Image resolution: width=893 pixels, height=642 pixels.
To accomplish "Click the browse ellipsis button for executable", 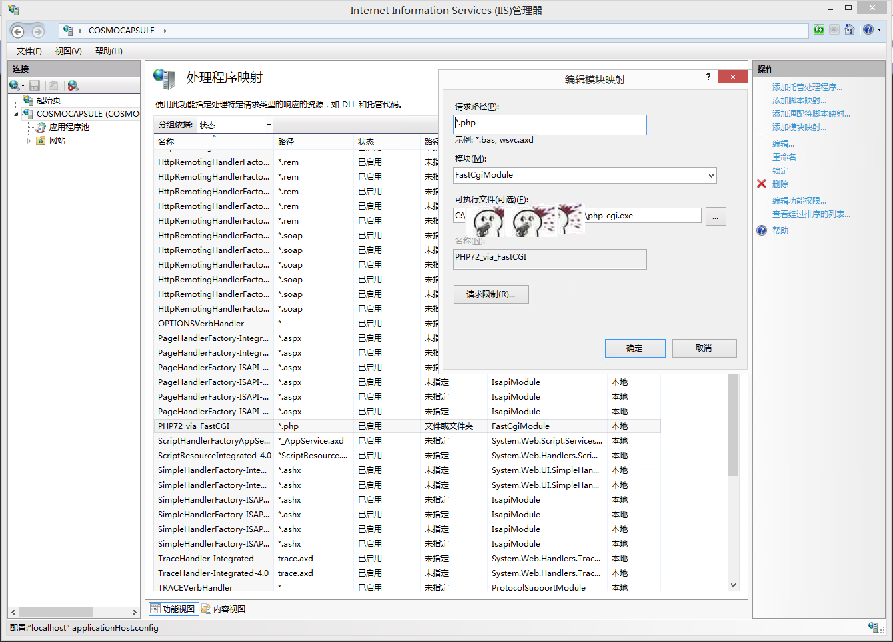I will coord(716,216).
